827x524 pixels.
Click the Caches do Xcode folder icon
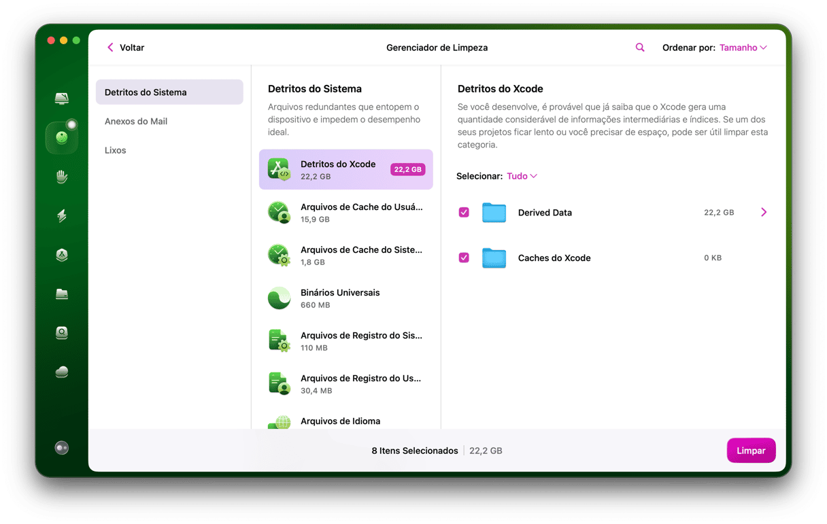[494, 258]
